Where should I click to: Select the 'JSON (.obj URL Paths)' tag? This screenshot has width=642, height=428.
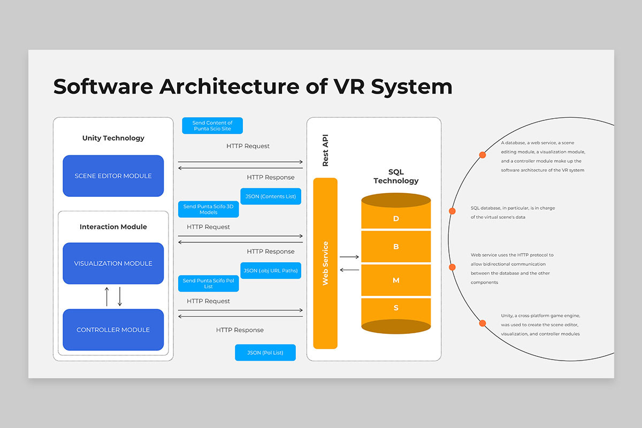(x=271, y=271)
